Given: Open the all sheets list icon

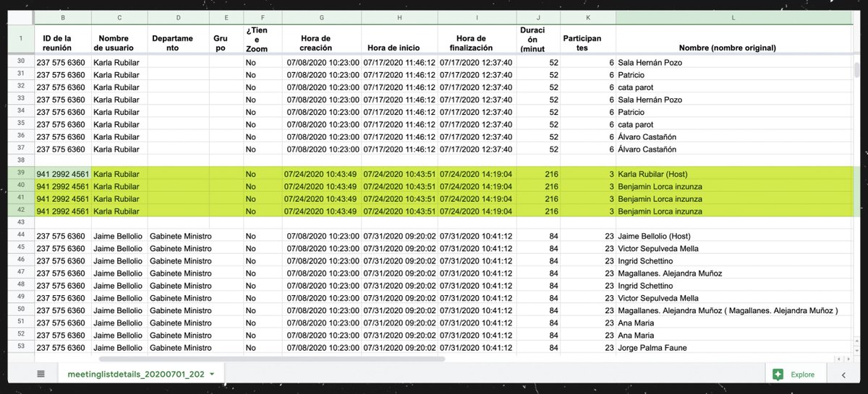Looking at the screenshot, I should pos(41,374).
